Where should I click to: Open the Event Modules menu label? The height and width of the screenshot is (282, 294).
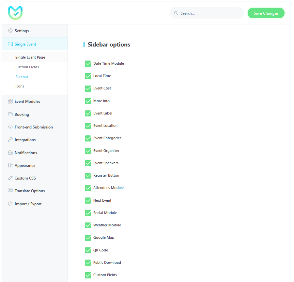pyautogui.click(x=27, y=101)
